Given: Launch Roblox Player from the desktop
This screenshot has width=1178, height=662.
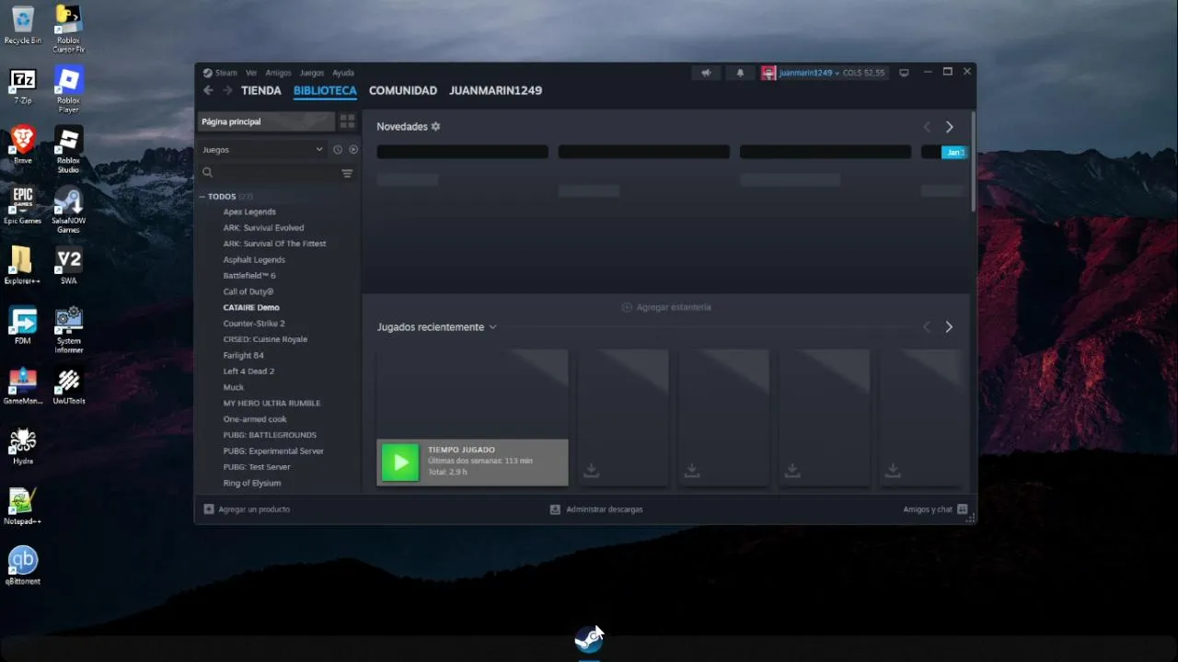Looking at the screenshot, I should click(68, 89).
